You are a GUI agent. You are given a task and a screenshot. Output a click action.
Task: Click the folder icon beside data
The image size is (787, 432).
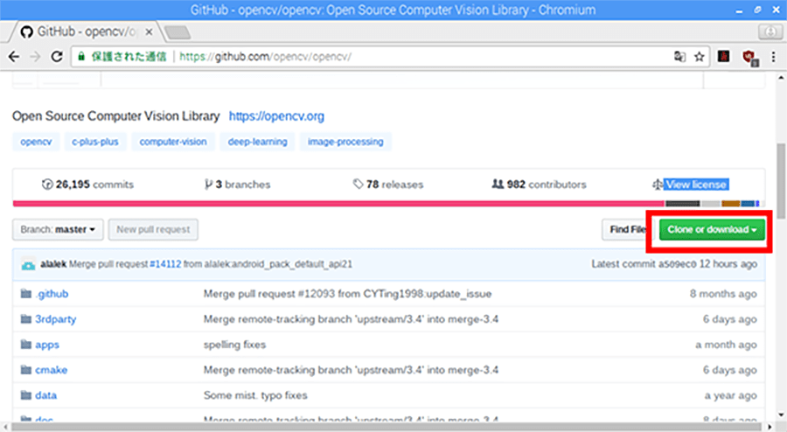point(26,395)
